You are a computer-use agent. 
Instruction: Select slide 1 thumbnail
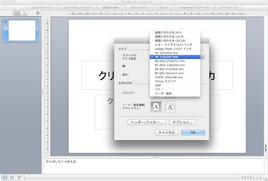click(20, 31)
